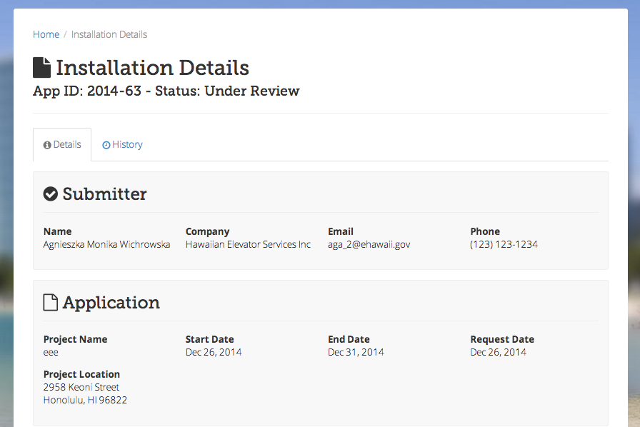The image size is (640, 427).
Task: Click the blank page icon beside Application
Action: point(51,303)
